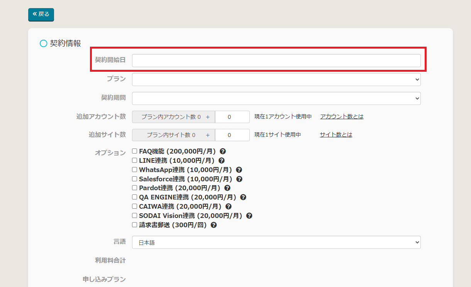Click help icon beside FAQ機能 option
Viewport: 471px width, 287px height.
click(223, 151)
